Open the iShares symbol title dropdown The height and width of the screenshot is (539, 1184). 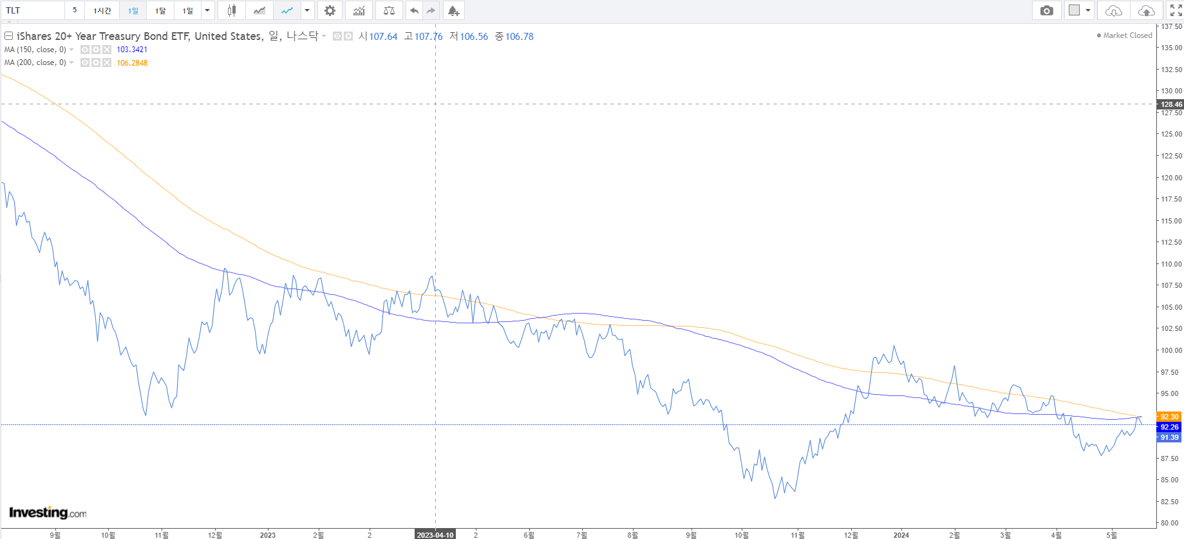click(x=324, y=36)
